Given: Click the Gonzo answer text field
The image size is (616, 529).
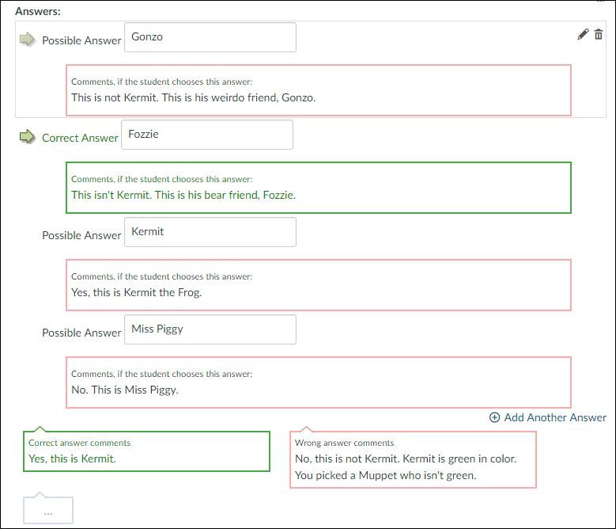Looking at the screenshot, I should 210,37.
